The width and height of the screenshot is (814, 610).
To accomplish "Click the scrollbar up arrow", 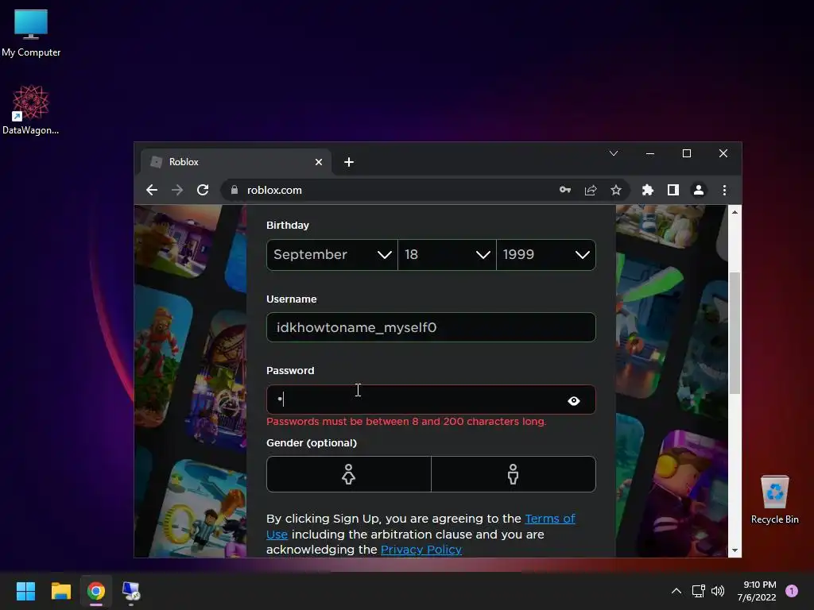I will pos(735,211).
